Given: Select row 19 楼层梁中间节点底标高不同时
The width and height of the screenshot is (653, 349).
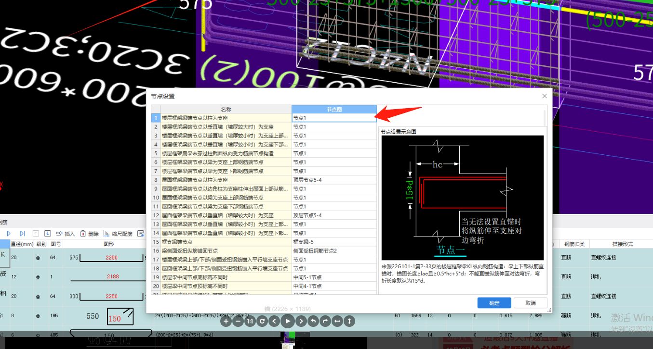Looking at the screenshot, I should point(226,277).
